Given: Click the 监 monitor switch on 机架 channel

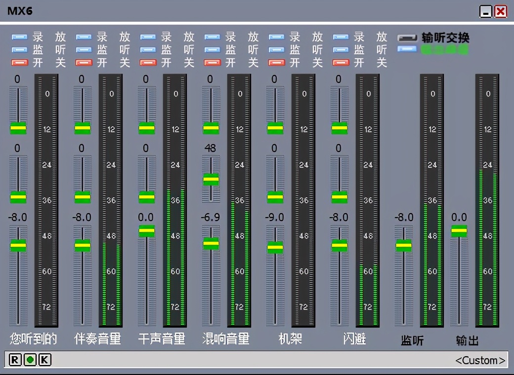Looking at the screenshot, I should pyautogui.click(x=276, y=49).
